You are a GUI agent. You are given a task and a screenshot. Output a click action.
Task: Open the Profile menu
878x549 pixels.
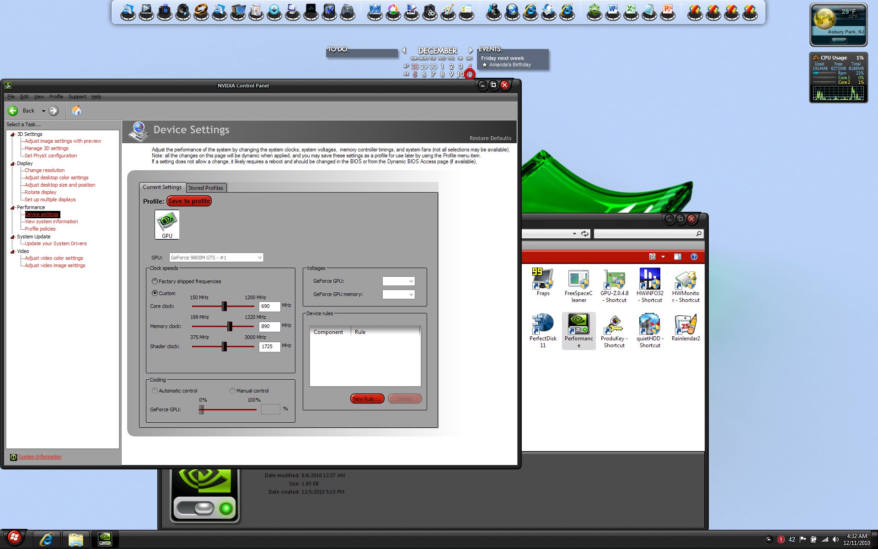[56, 97]
